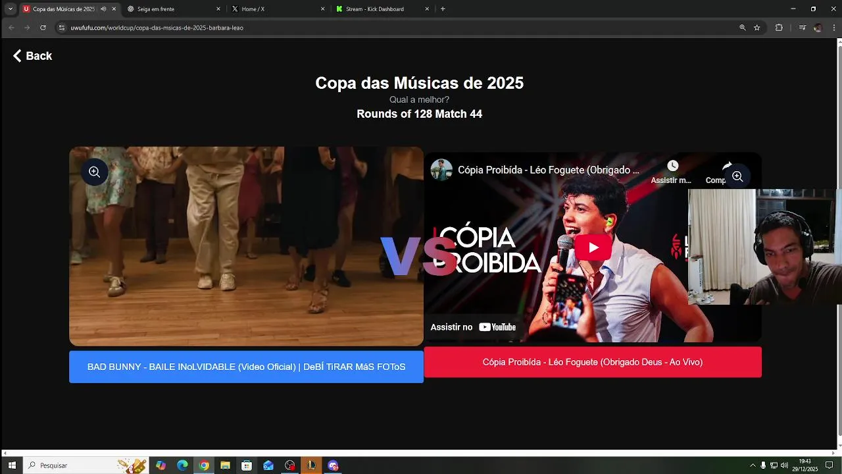Open Discord with notification badge in taskbar
Screen dimensions: 842x474
point(333,465)
